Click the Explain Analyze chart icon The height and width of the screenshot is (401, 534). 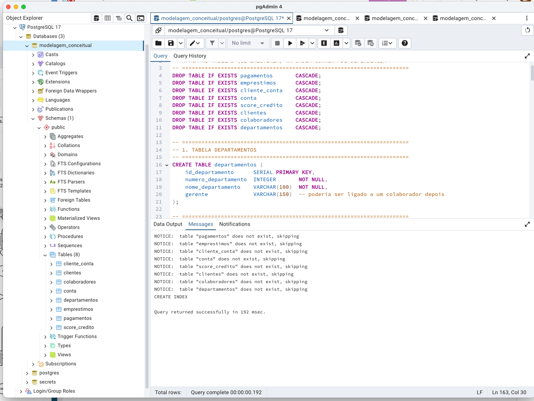tap(337, 43)
